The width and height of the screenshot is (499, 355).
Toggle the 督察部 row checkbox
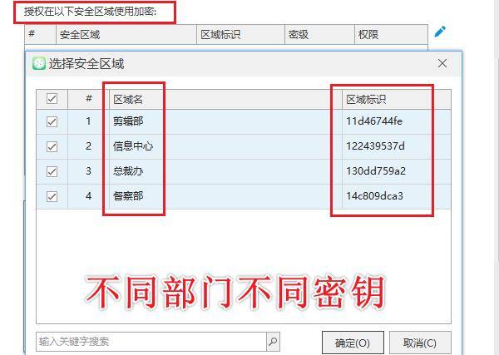point(52,196)
